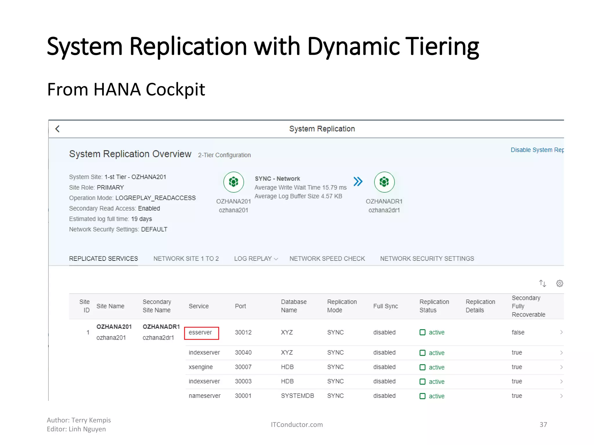Click the Full Sync column header
Viewport: 594px width, 445px height.
[385, 306]
